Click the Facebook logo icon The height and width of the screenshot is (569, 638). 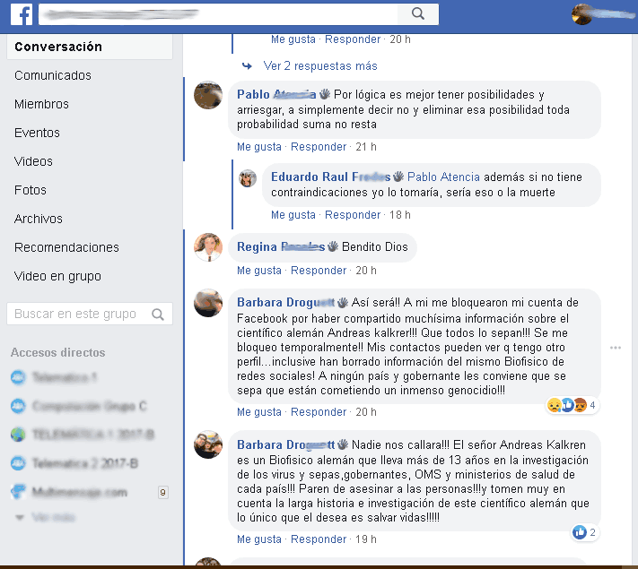tap(22, 14)
